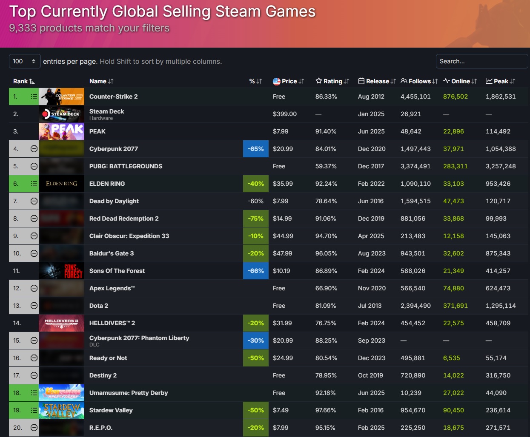Click the circle-minus icon in Dota 2 row

coord(34,306)
